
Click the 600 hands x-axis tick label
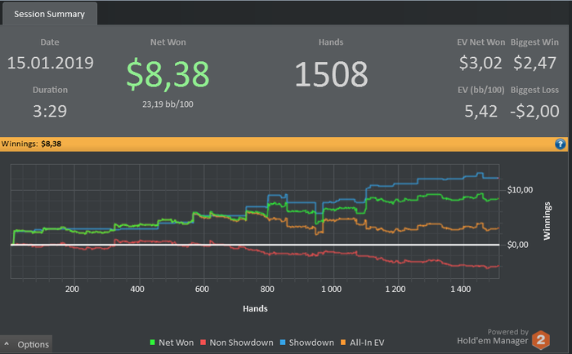(x=202, y=290)
